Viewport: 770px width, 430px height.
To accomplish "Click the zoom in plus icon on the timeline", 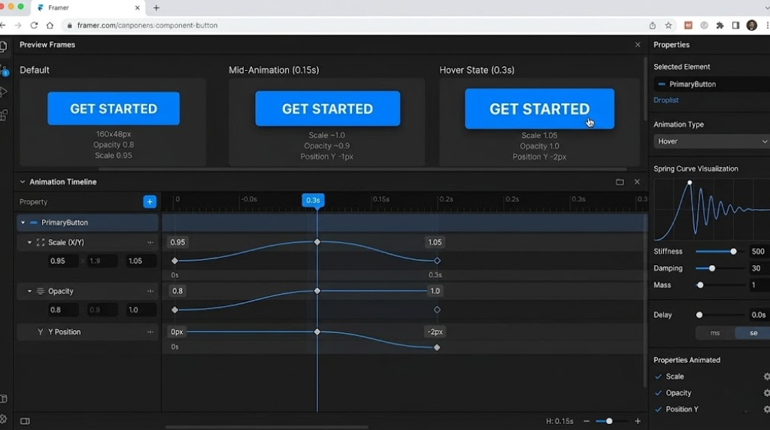I will click(x=638, y=421).
